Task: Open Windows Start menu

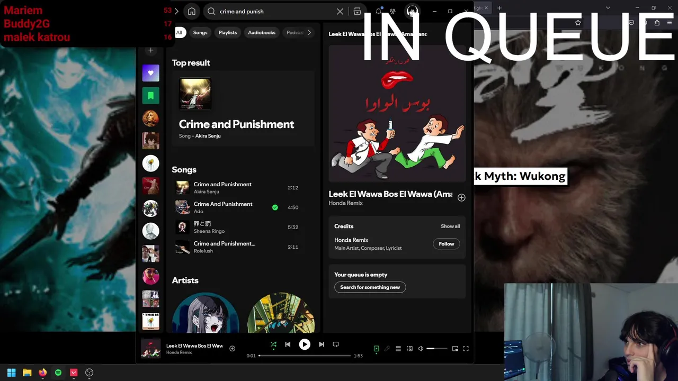Action: click(11, 373)
